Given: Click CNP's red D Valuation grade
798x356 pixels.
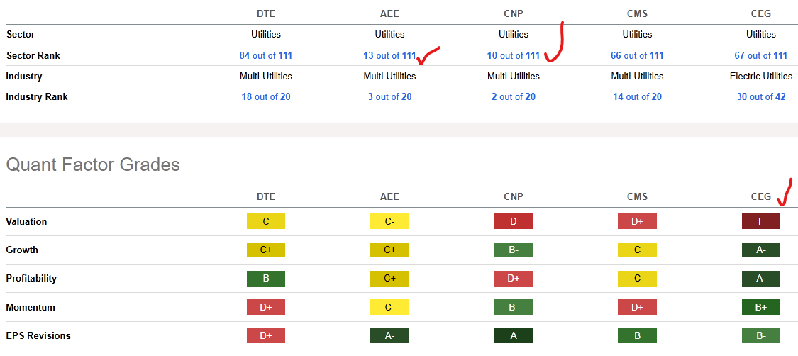Looking at the screenshot, I should (513, 221).
